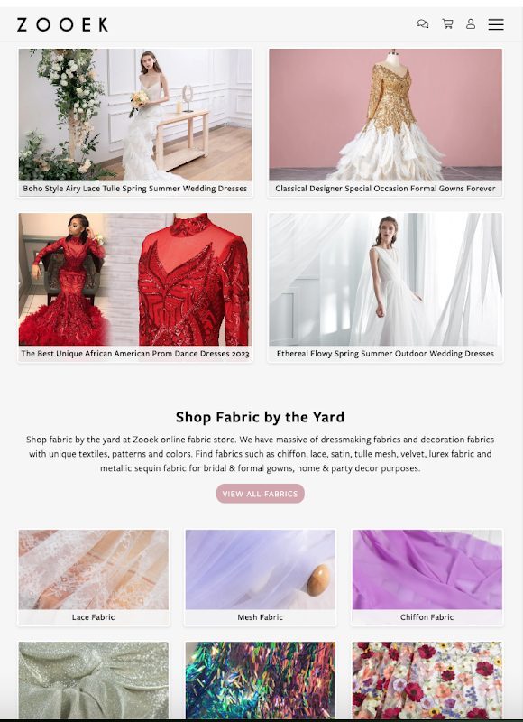Open the shopping cart
The image size is (523, 722).
point(447,24)
